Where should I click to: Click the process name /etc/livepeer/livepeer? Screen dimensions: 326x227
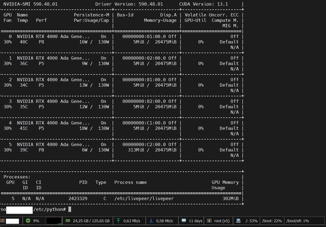(144, 199)
